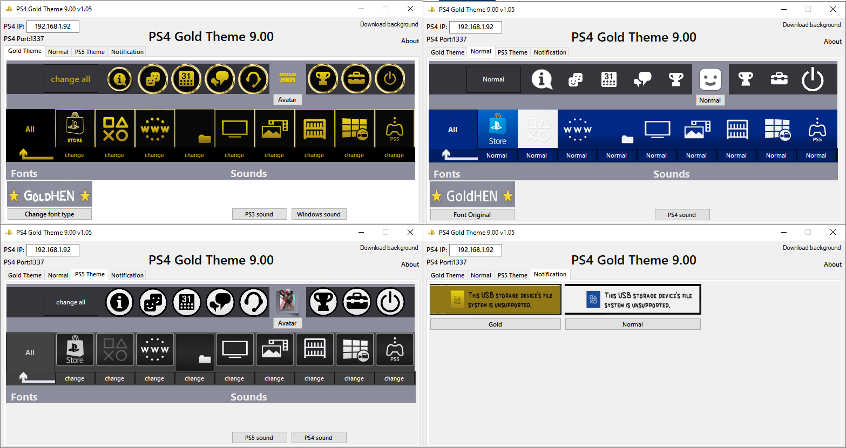846x448 pixels.
Task: Click gold headset party icon in top-left window
Action: pos(254,79)
